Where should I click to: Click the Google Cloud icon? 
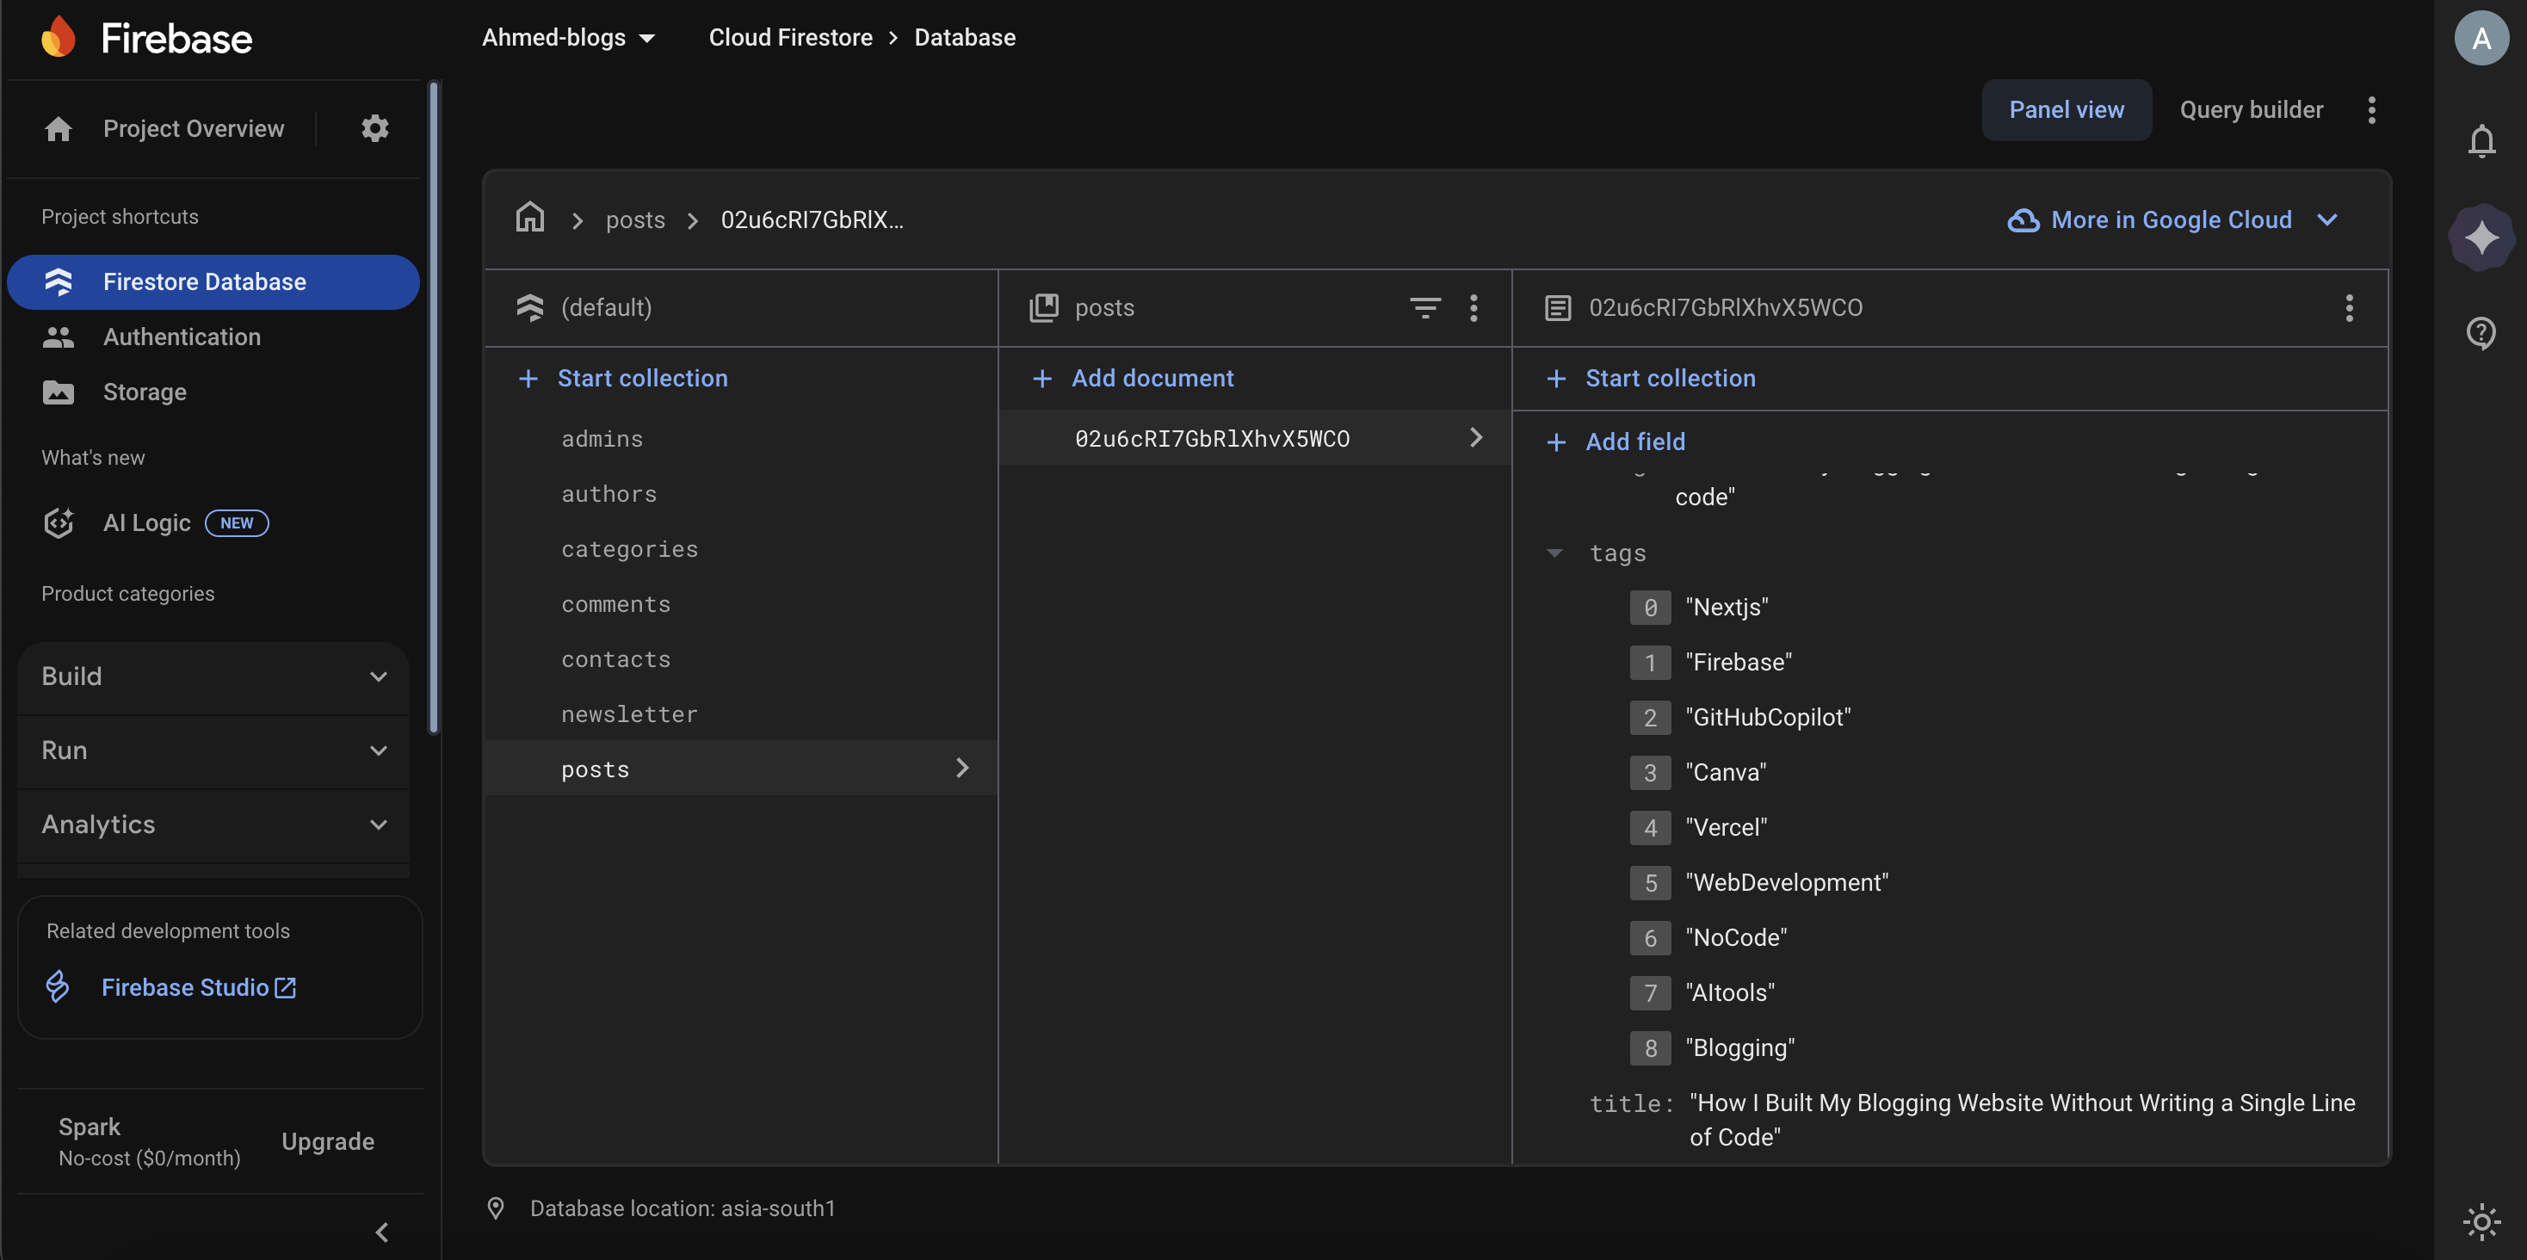coord(2023,219)
